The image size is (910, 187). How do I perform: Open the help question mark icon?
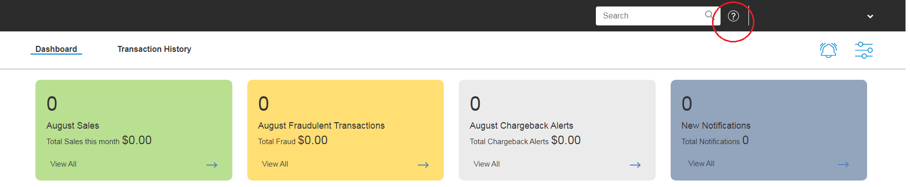click(733, 16)
